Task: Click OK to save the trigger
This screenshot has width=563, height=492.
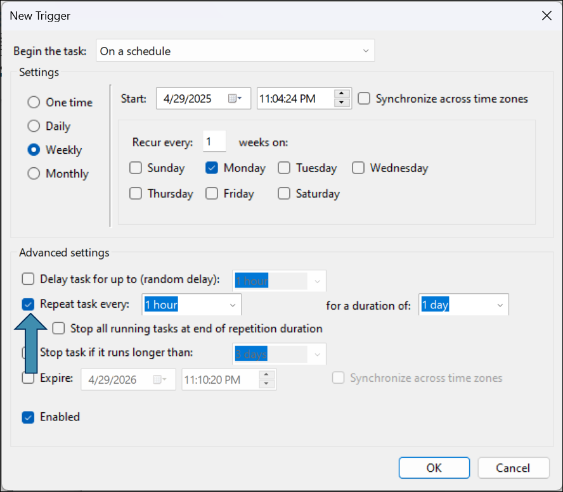Action: click(x=434, y=468)
